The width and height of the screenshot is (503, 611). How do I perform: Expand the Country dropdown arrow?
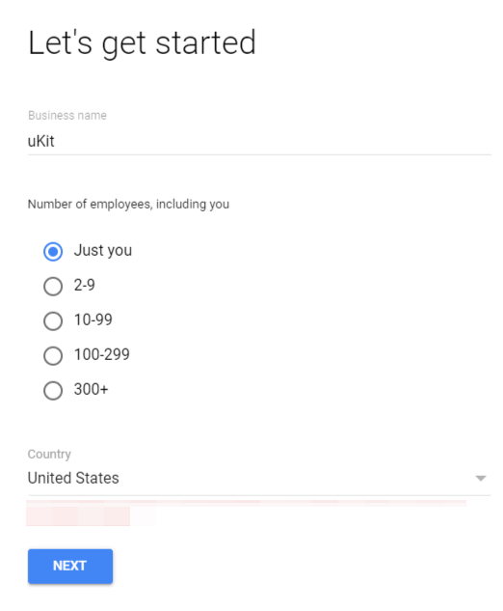click(481, 478)
